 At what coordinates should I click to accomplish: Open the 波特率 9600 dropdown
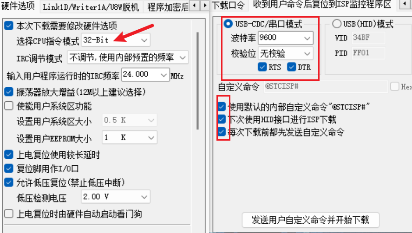click(x=286, y=38)
